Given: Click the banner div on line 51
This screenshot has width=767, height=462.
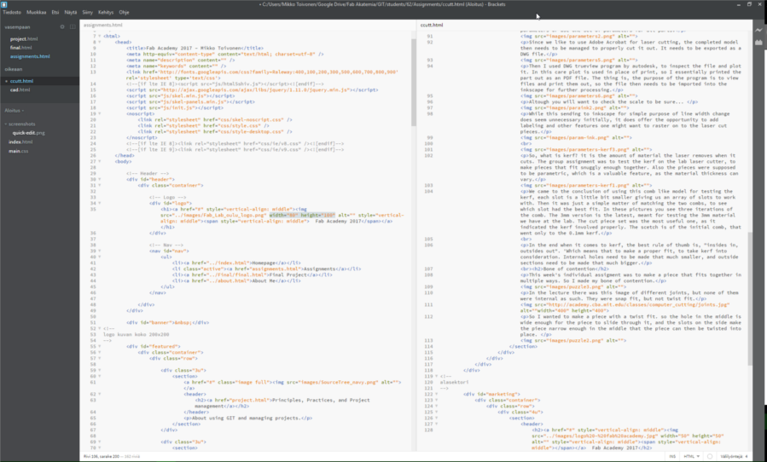Looking at the screenshot, I should [x=168, y=323].
